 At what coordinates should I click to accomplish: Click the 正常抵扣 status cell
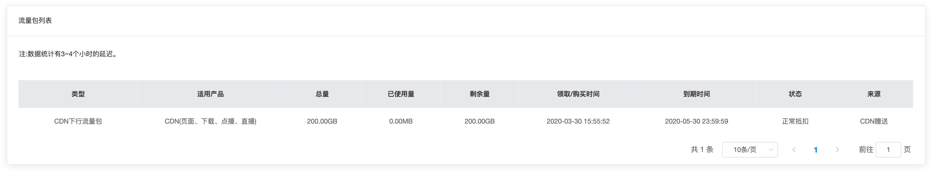pos(795,122)
